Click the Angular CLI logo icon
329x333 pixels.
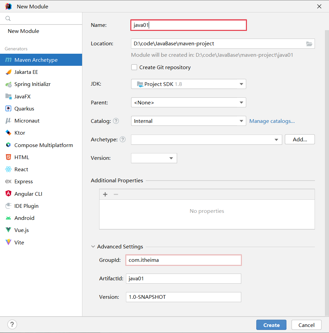click(x=8, y=194)
